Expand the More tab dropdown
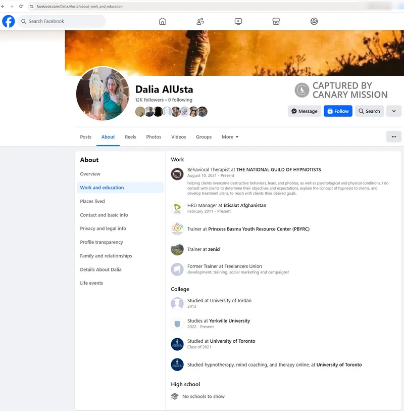The width and height of the screenshot is (404, 411). [230, 137]
